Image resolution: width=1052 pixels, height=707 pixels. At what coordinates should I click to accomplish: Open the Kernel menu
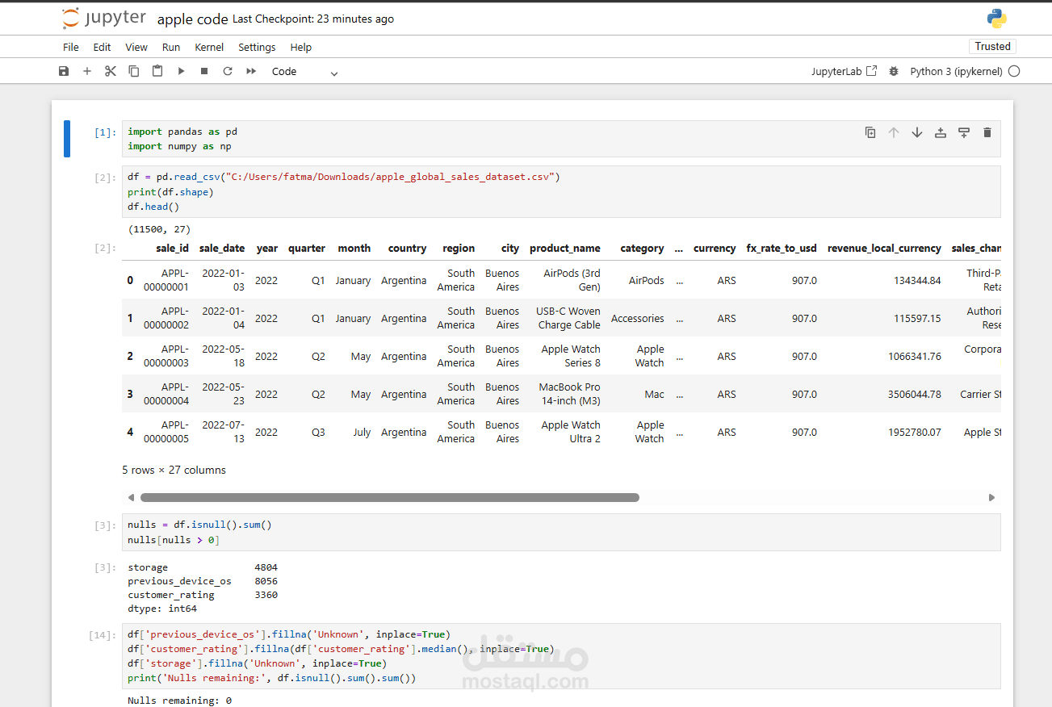click(x=209, y=47)
